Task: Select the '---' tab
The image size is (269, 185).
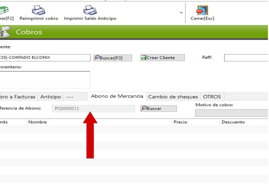Action: point(76,97)
